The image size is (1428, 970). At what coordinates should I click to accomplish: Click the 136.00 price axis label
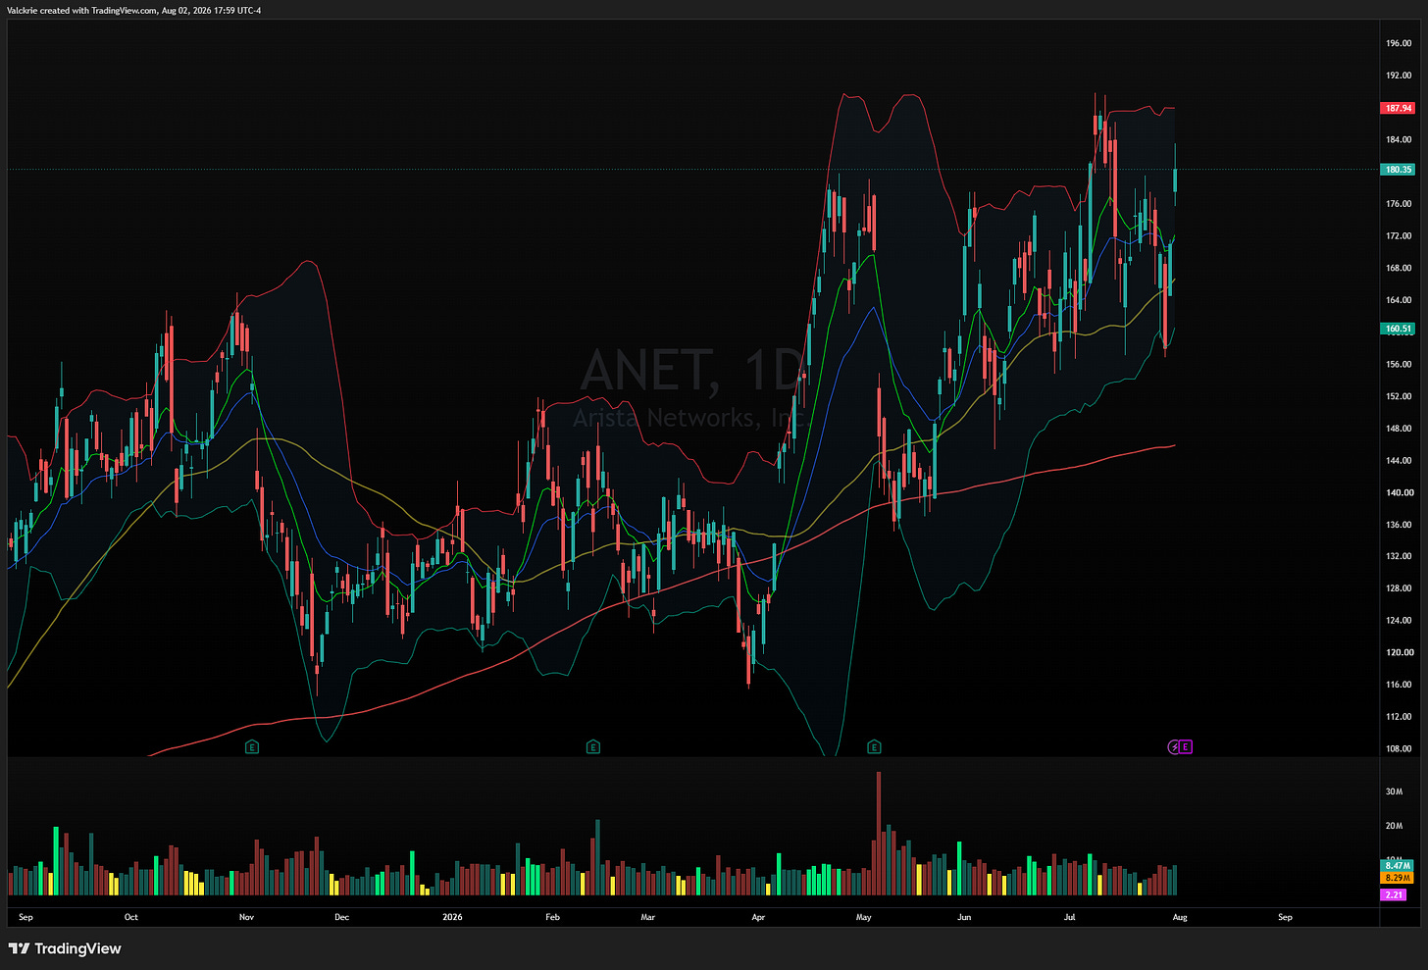tap(1399, 525)
